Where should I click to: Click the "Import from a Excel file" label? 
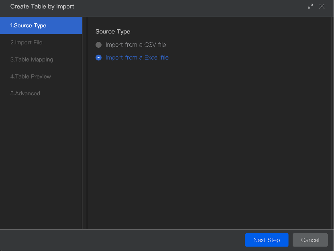click(137, 58)
